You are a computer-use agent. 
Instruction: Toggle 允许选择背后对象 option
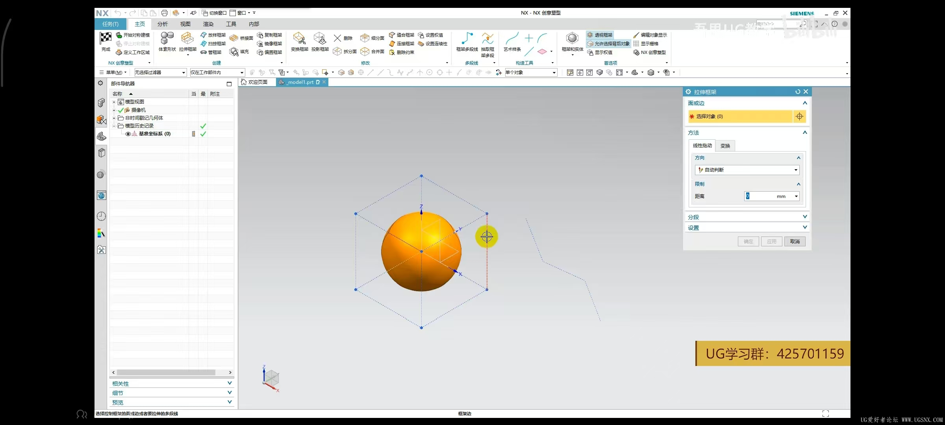608,44
